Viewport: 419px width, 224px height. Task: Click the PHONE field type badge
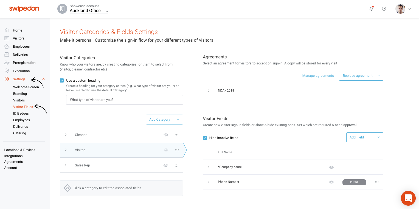tap(354, 182)
